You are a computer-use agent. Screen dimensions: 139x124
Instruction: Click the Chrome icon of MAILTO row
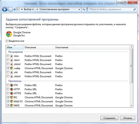click(x=11, y=101)
